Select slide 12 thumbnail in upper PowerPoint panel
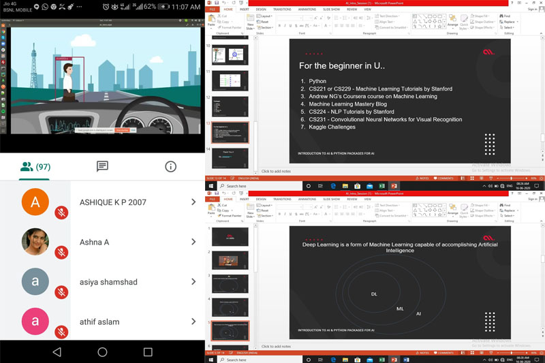545x363 pixels. pos(230,106)
